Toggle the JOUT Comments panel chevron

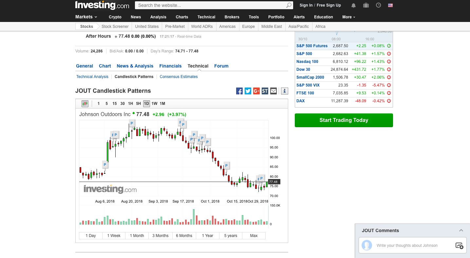[x=461, y=230]
